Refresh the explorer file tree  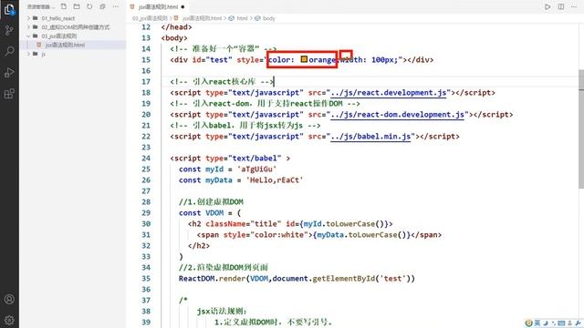[89, 6]
